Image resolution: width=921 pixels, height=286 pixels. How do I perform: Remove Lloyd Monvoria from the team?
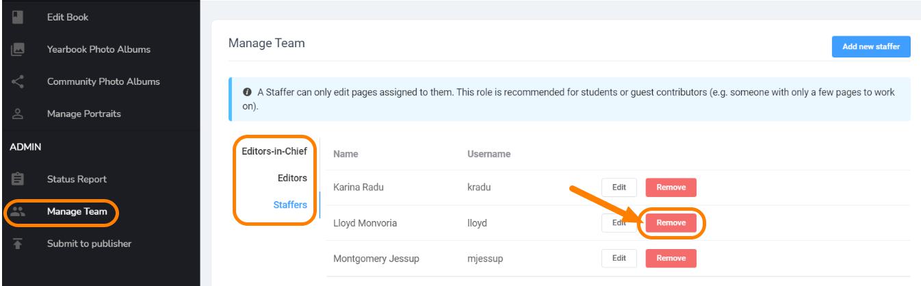pyautogui.click(x=671, y=222)
